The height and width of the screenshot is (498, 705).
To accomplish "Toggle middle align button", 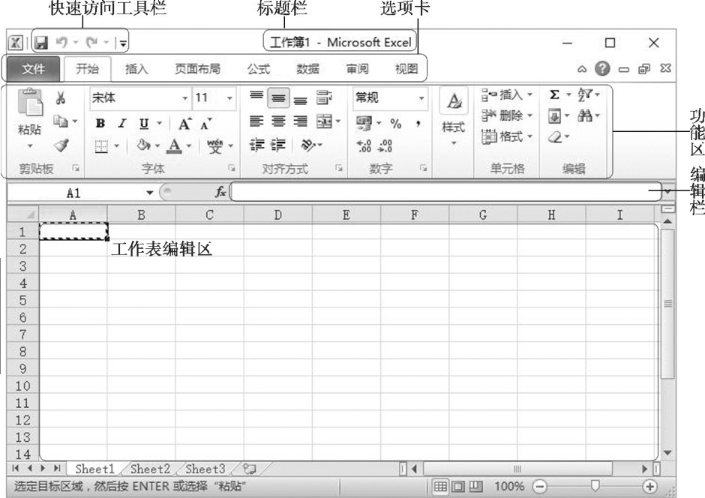I will 278,98.
